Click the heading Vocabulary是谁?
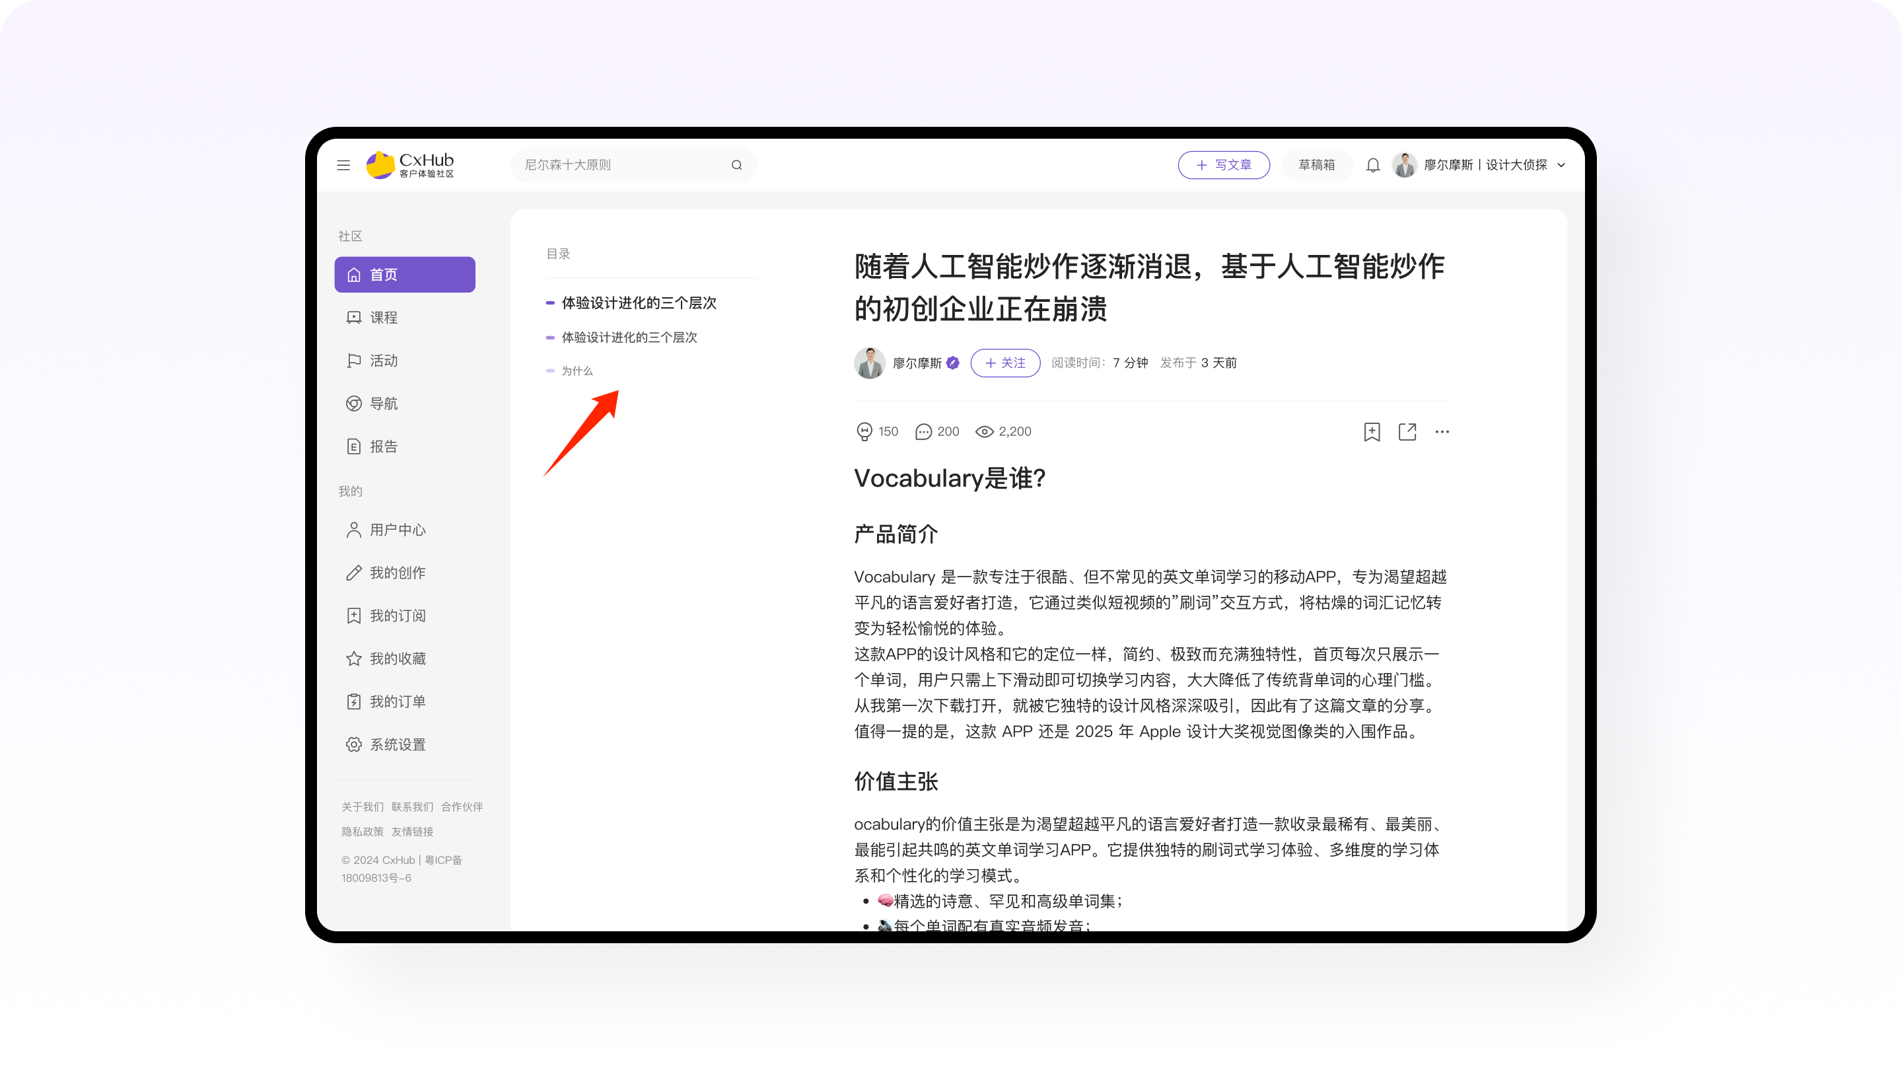Screen dimensions: 1902x1070 pyautogui.click(x=950, y=478)
